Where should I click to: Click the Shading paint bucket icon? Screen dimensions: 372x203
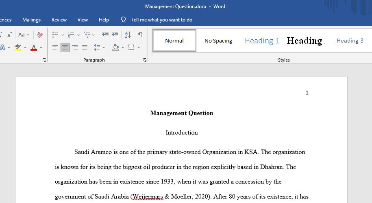point(115,47)
